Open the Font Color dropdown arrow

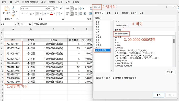[x=54, y=14]
